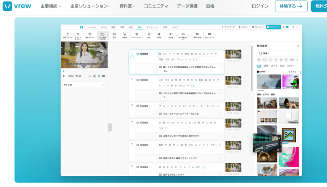Select clip 1 video thumbnail
327x187 pixels.
(x=233, y=54)
